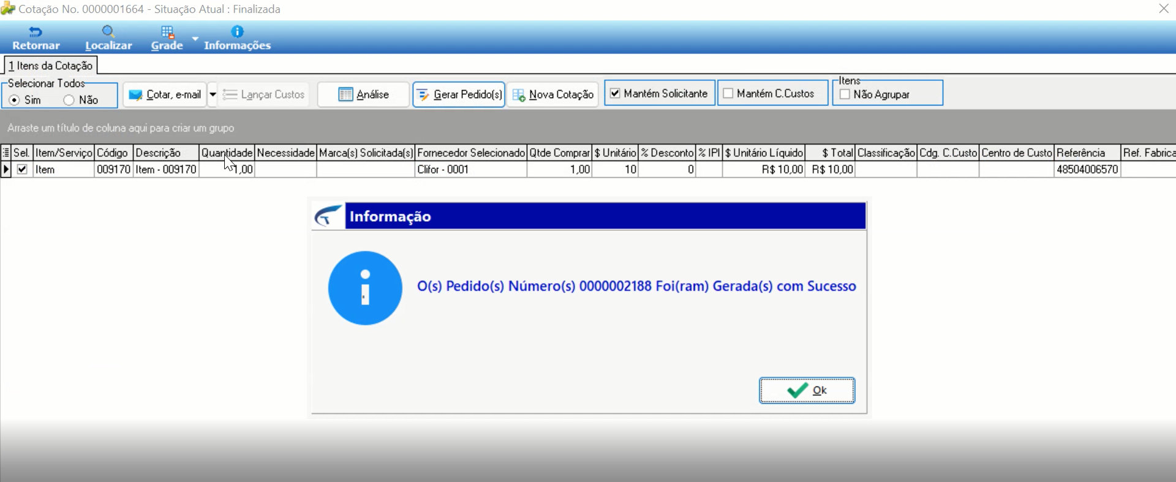The image size is (1176, 482).
Task: Click the Lançar Custos button label
Action: click(x=273, y=94)
